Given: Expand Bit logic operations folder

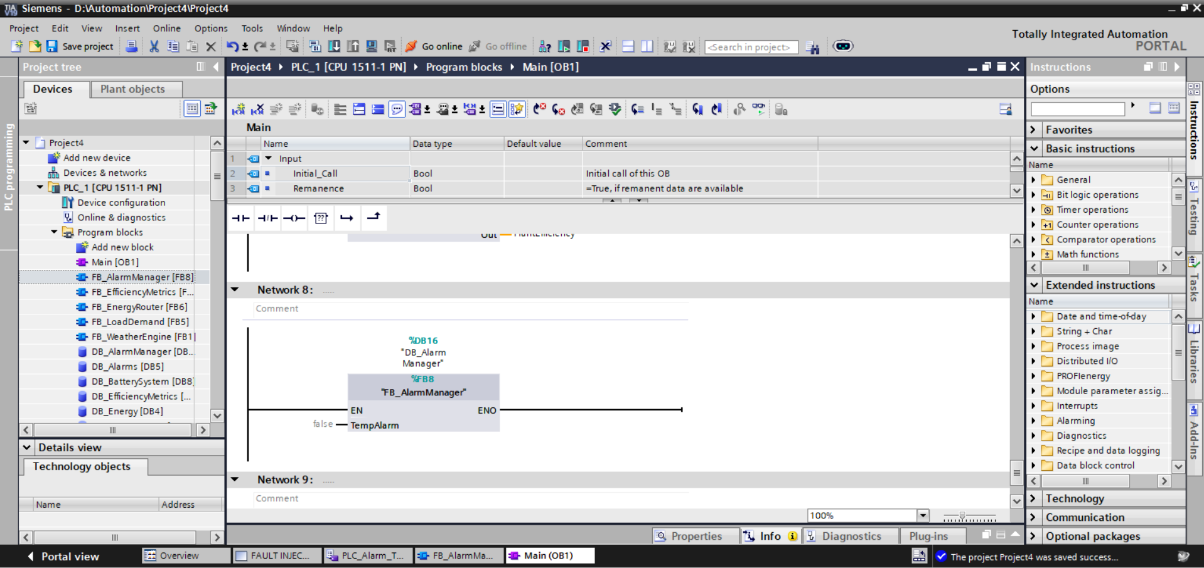Looking at the screenshot, I should click(x=1033, y=195).
